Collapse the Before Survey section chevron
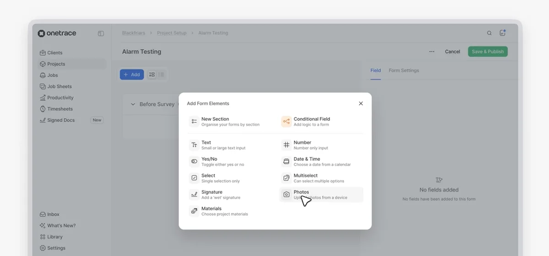Image resolution: width=549 pixels, height=256 pixels. coord(133,104)
